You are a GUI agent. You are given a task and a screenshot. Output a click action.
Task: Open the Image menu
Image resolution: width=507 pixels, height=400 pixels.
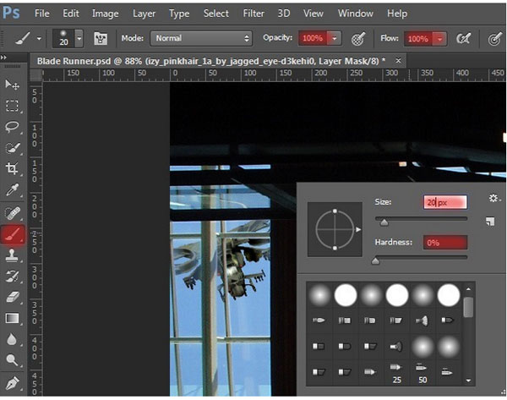pyautogui.click(x=105, y=14)
